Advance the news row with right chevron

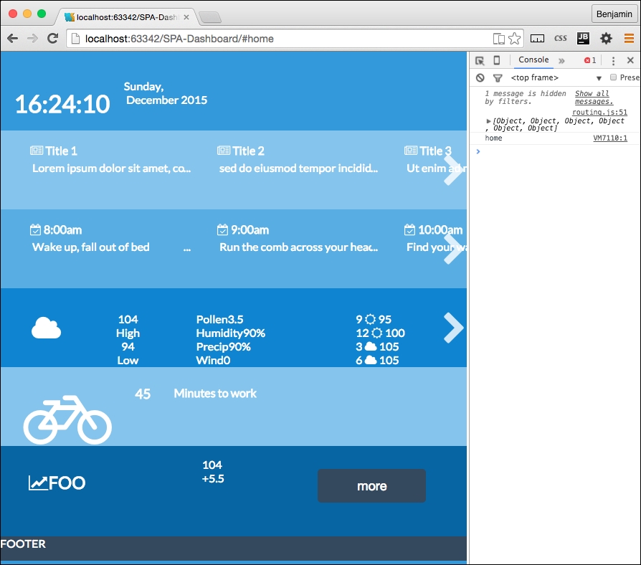click(x=453, y=170)
